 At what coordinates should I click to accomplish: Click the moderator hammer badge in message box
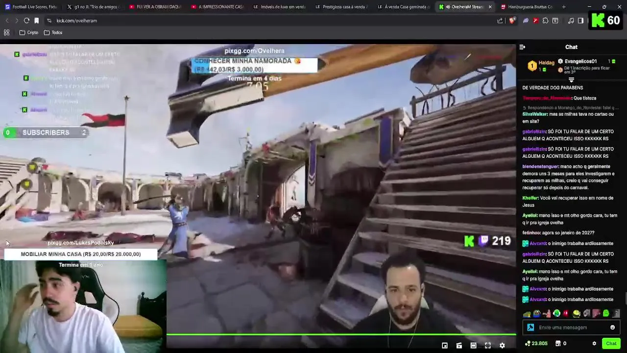[x=531, y=328]
